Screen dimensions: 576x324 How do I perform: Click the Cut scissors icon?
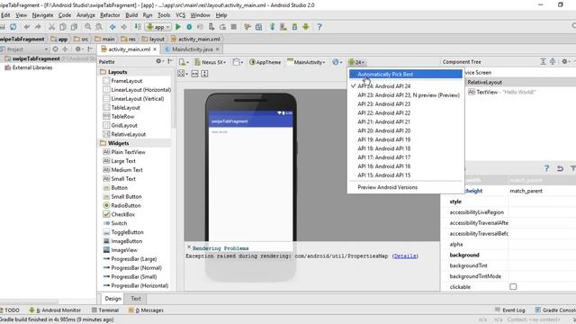pyautogui.click(x=52, y=27)
